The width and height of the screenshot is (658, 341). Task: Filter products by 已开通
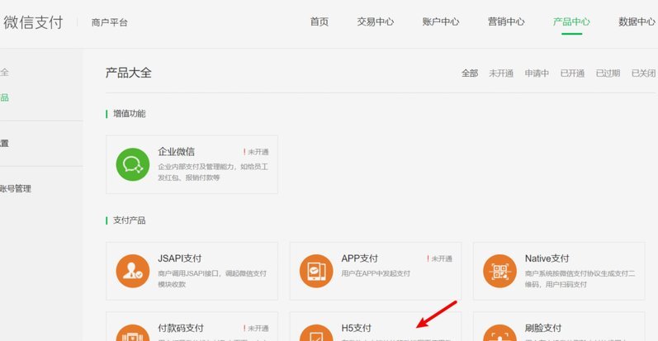pos(572,73)
